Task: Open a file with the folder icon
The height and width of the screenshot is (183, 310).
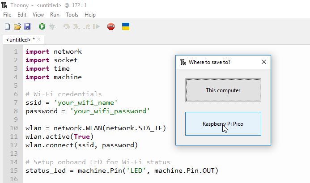Action: point(17,26)
